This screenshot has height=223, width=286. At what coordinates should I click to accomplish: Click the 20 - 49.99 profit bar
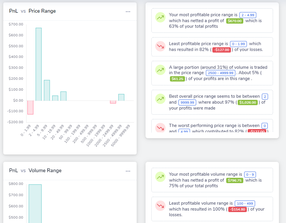tap(64, 96)
